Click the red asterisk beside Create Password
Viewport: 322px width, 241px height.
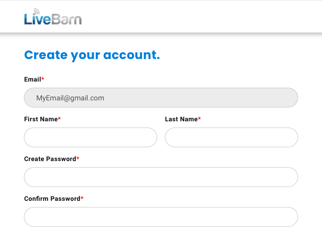pos(78,159)
